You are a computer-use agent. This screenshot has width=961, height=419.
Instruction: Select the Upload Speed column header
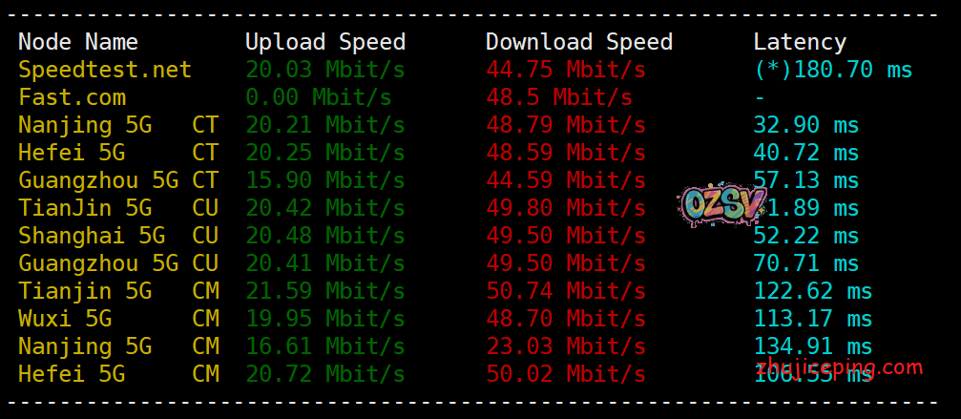[324, 42]
